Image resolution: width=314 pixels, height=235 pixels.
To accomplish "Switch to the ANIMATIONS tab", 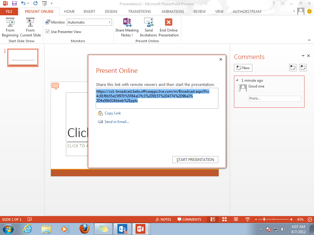I will coord(172,11).
